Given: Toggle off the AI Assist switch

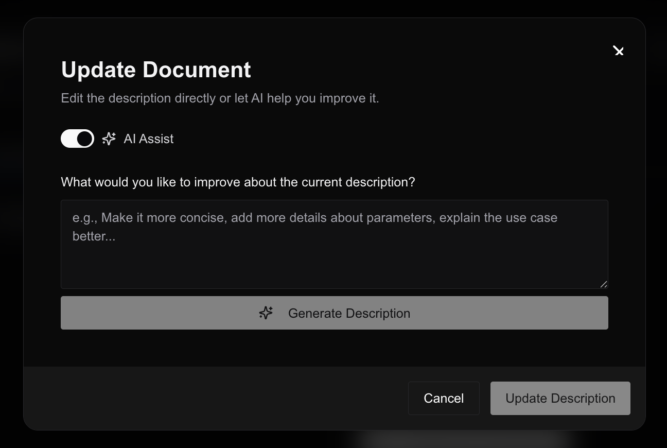Looking at the screenshot, I should click(77, 139).
